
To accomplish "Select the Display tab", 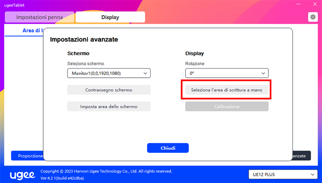I will pyautogui.click(x=110, y=17).
